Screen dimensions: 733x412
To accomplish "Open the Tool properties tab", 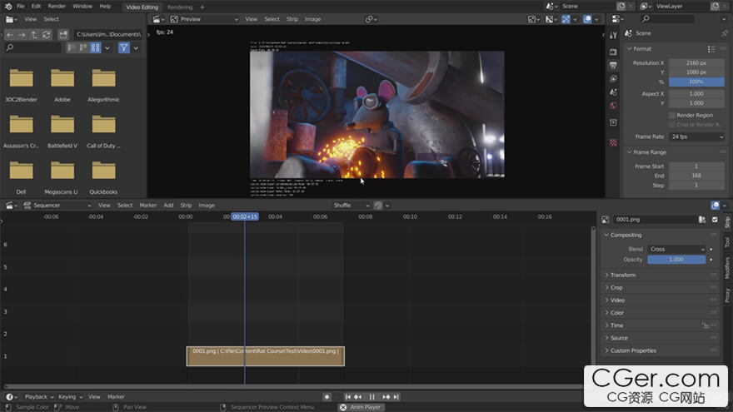I will click(613, 36).
